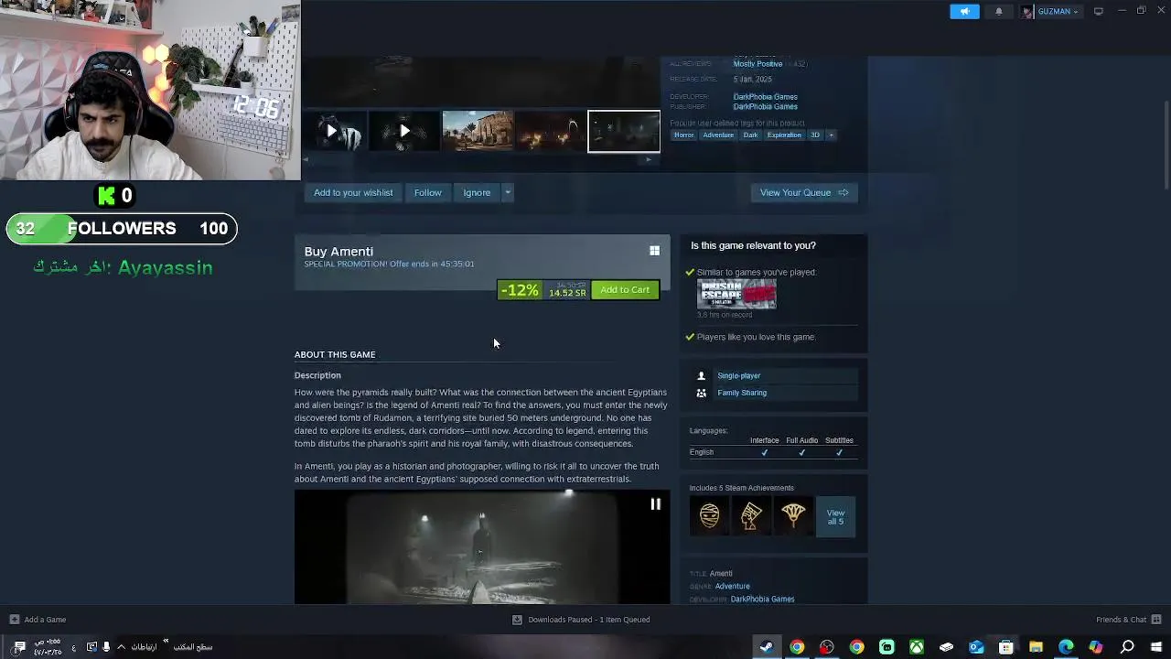Select the Exploration tag

(784, 135)
